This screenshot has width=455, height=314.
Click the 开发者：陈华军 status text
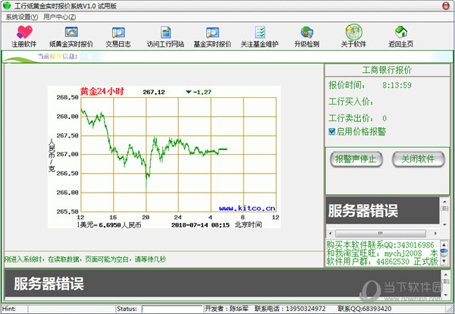227,309
